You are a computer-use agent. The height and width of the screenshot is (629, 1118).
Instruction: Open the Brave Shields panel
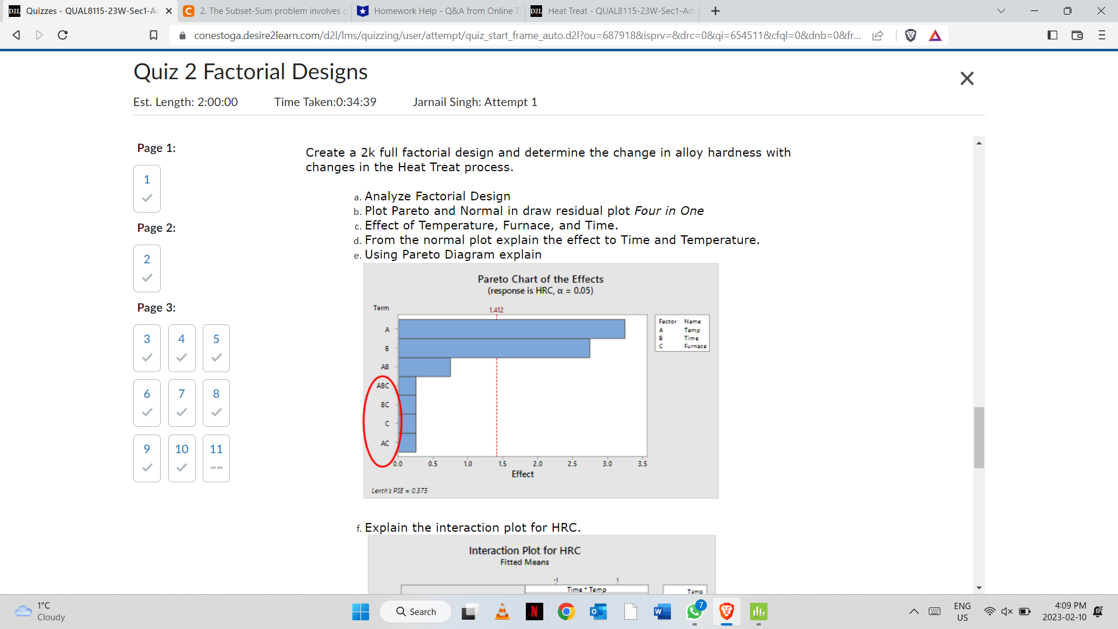click(x=910, y=36)
